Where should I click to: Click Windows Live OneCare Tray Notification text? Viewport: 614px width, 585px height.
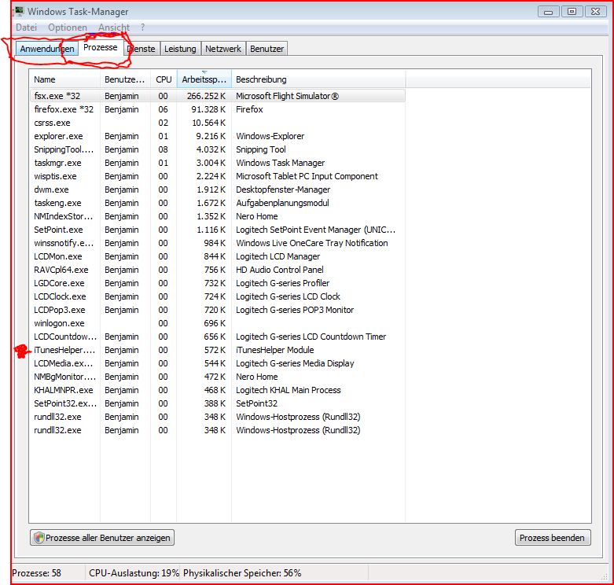pos(311,243)
